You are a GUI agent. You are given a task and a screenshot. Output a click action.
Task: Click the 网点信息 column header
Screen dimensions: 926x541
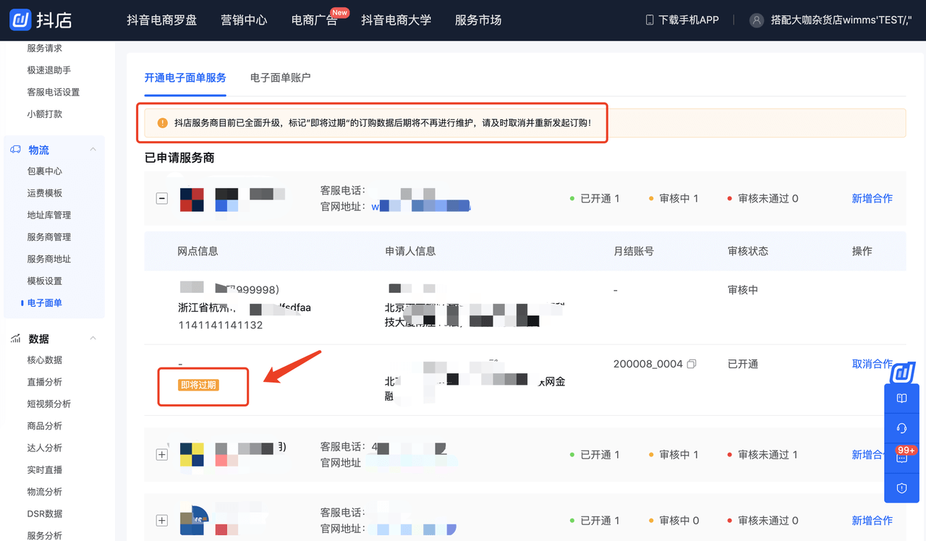(x=198, y=251)
